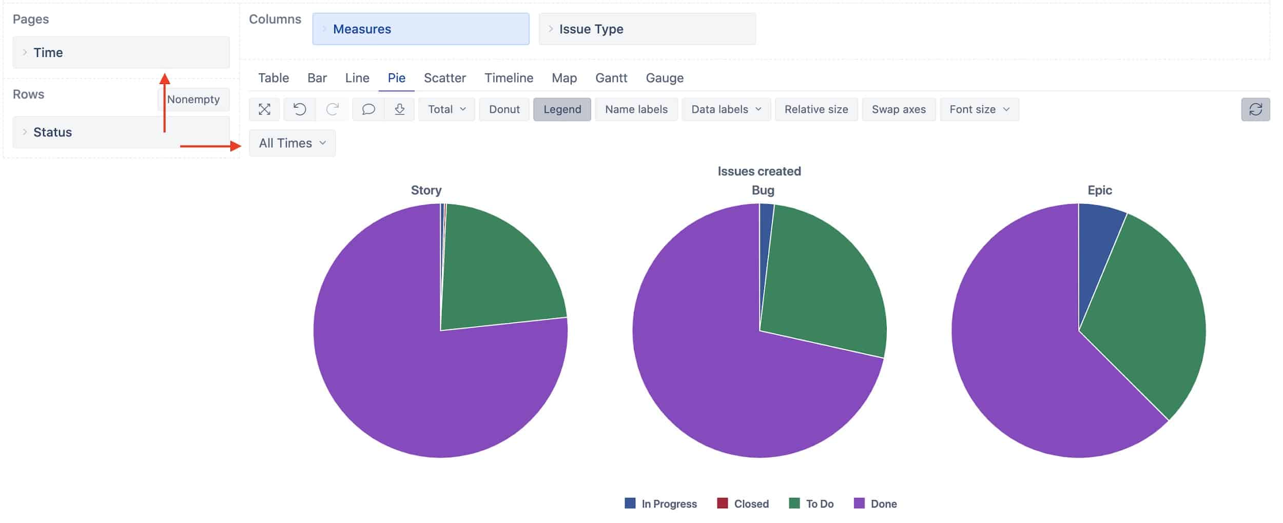Image resolution: width=1283 pixels, height=523 pixels.
Task: Export the pie chart
Action: [x=400, y=109]
